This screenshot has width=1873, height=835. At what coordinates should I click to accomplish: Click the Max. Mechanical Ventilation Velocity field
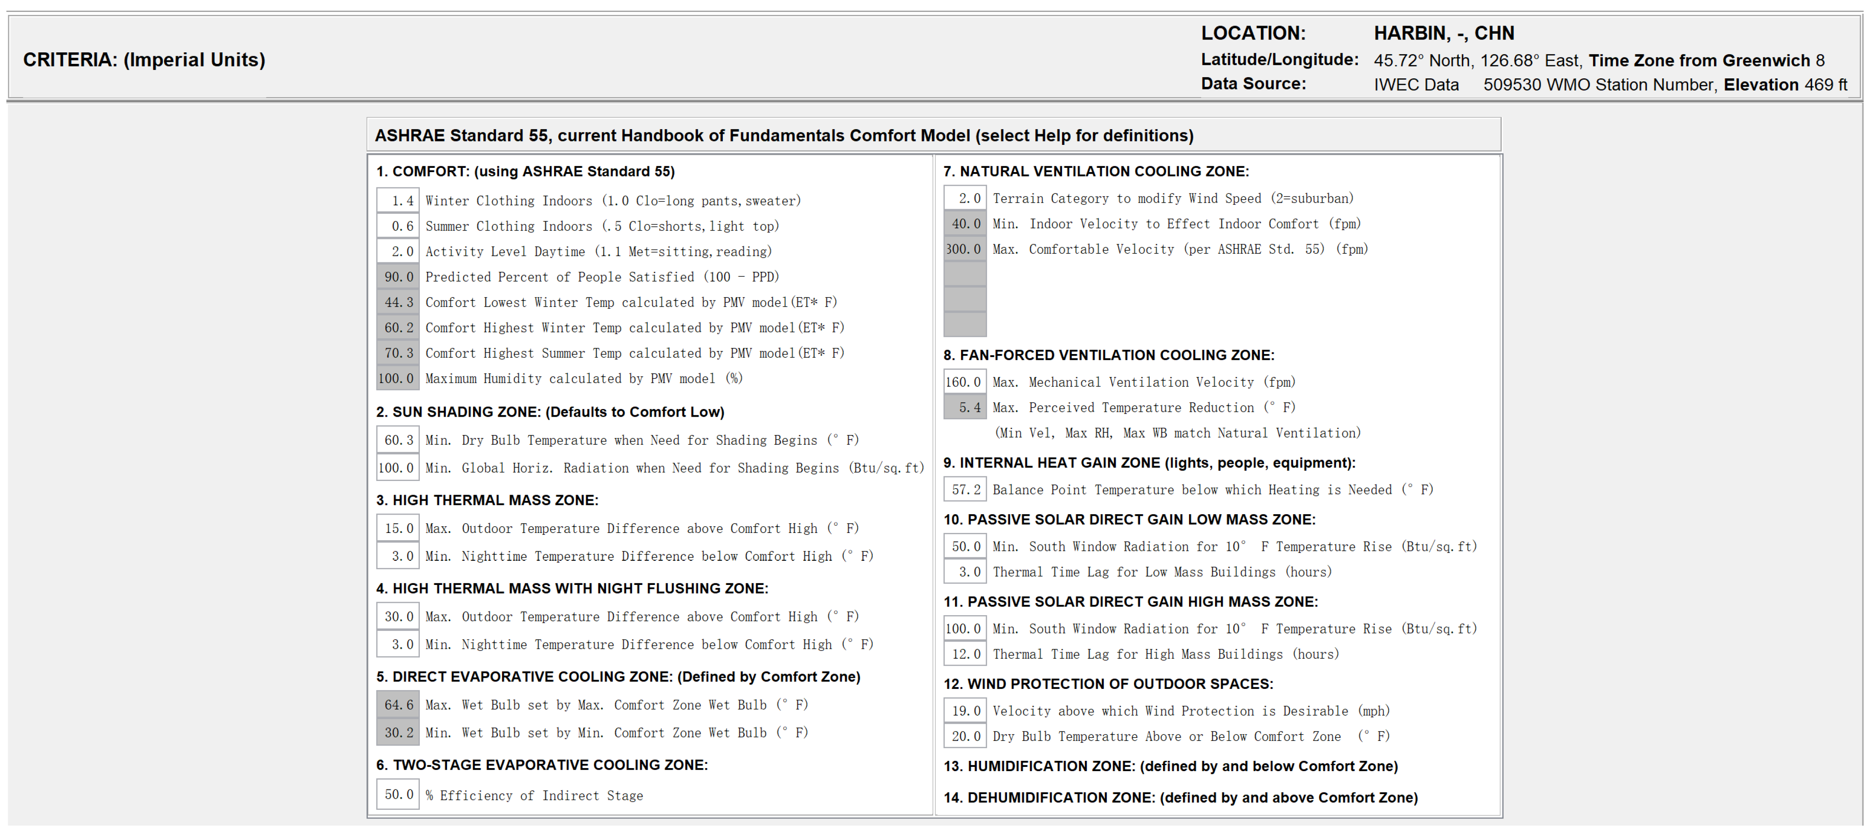pos(965,382)
